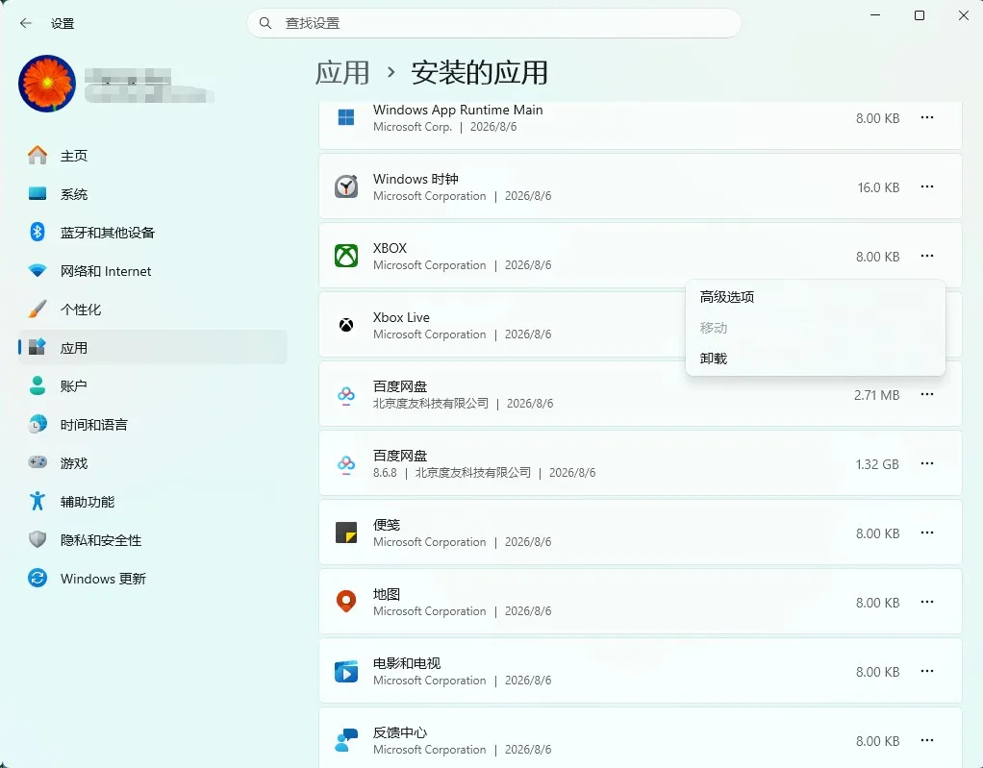This screenshot has width=983, height=768.
Task: Click the 账户 person icon
Action: 38,385
